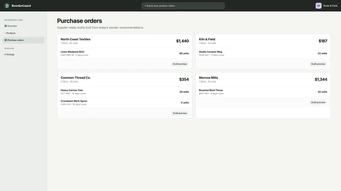Click the 1 SKUs · 60 units summary

(69, 43)
